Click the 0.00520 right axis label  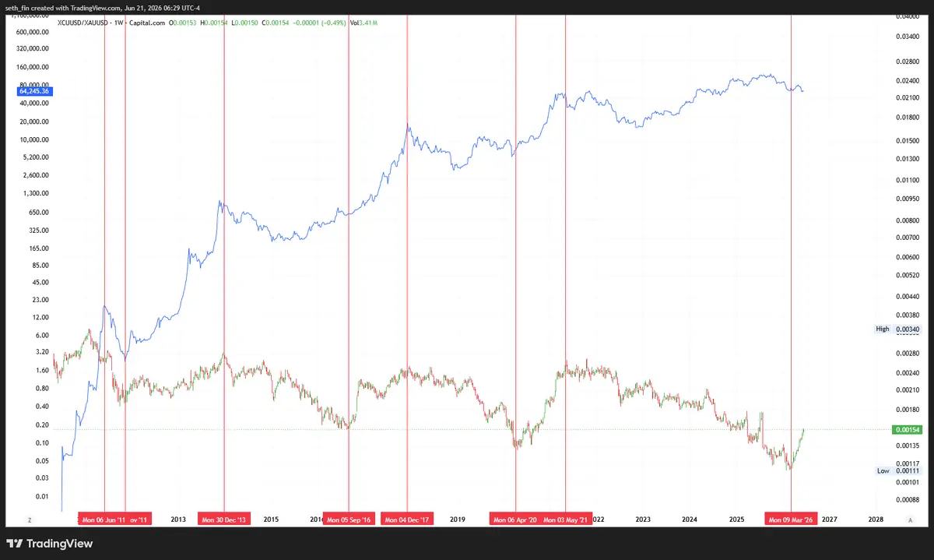pyautogui.click(x=907, y=275)
